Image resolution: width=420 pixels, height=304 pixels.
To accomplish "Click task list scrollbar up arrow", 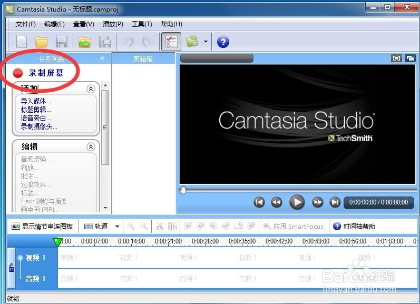I will (105, 86).
